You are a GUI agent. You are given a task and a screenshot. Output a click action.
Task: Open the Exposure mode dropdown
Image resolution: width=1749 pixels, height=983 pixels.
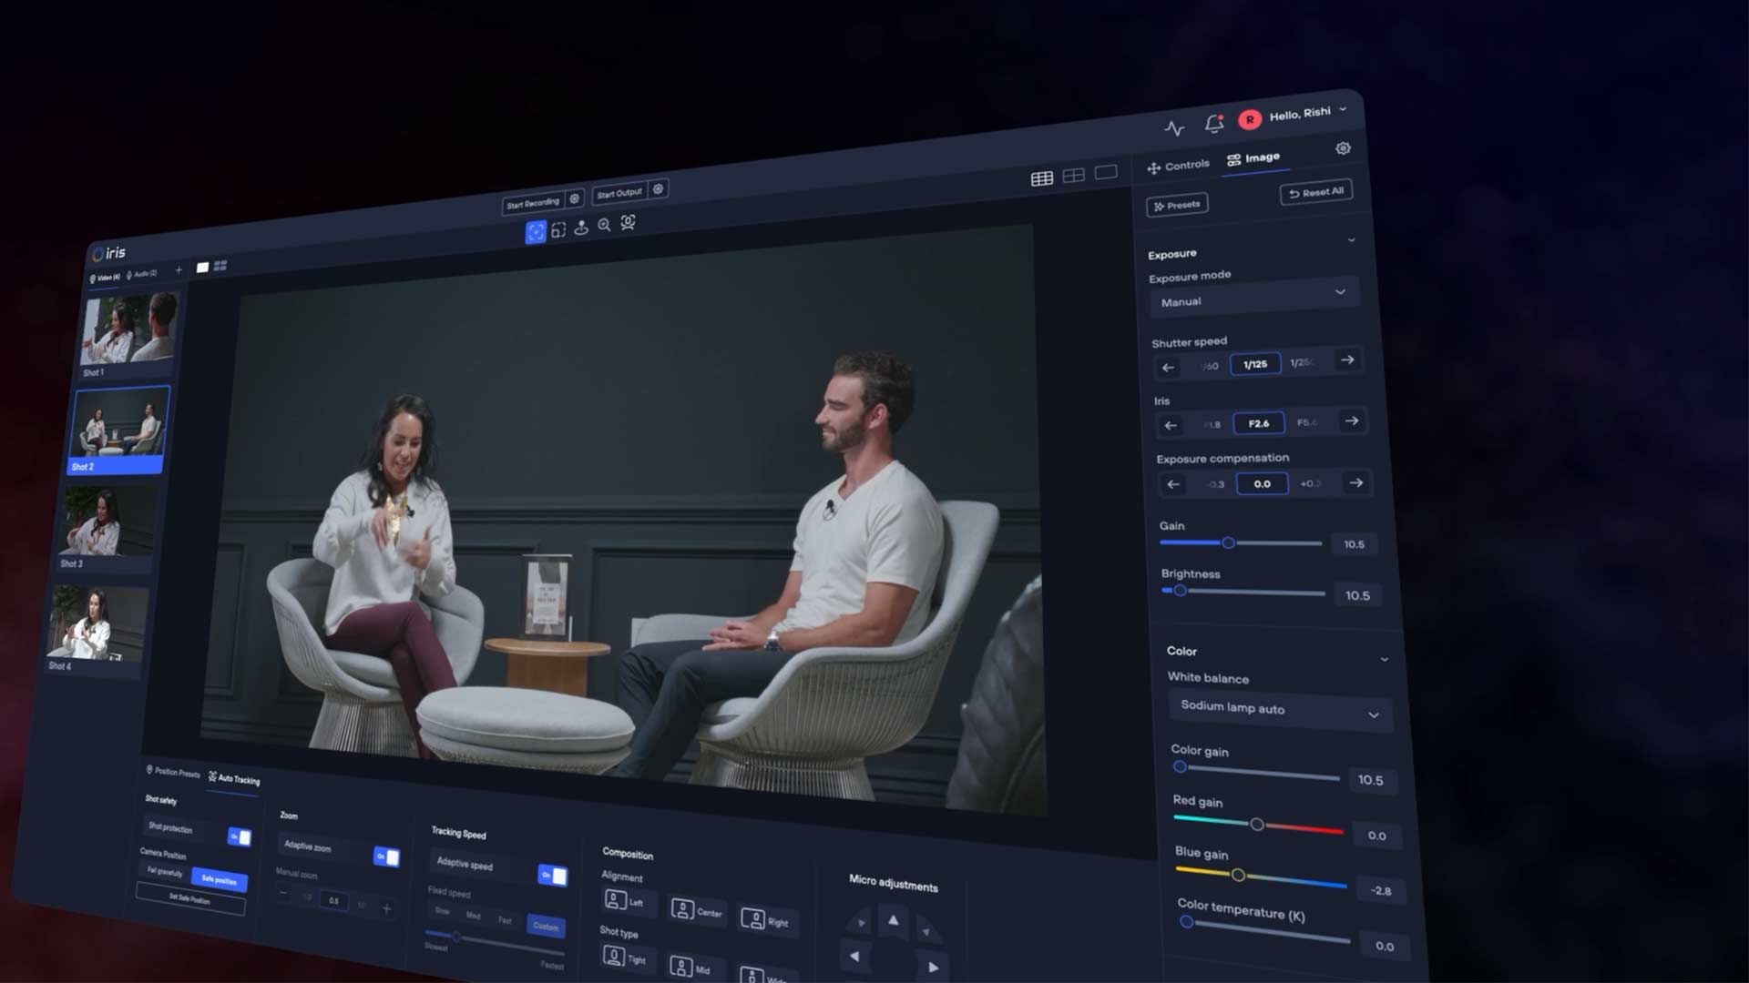[1253, 298]
